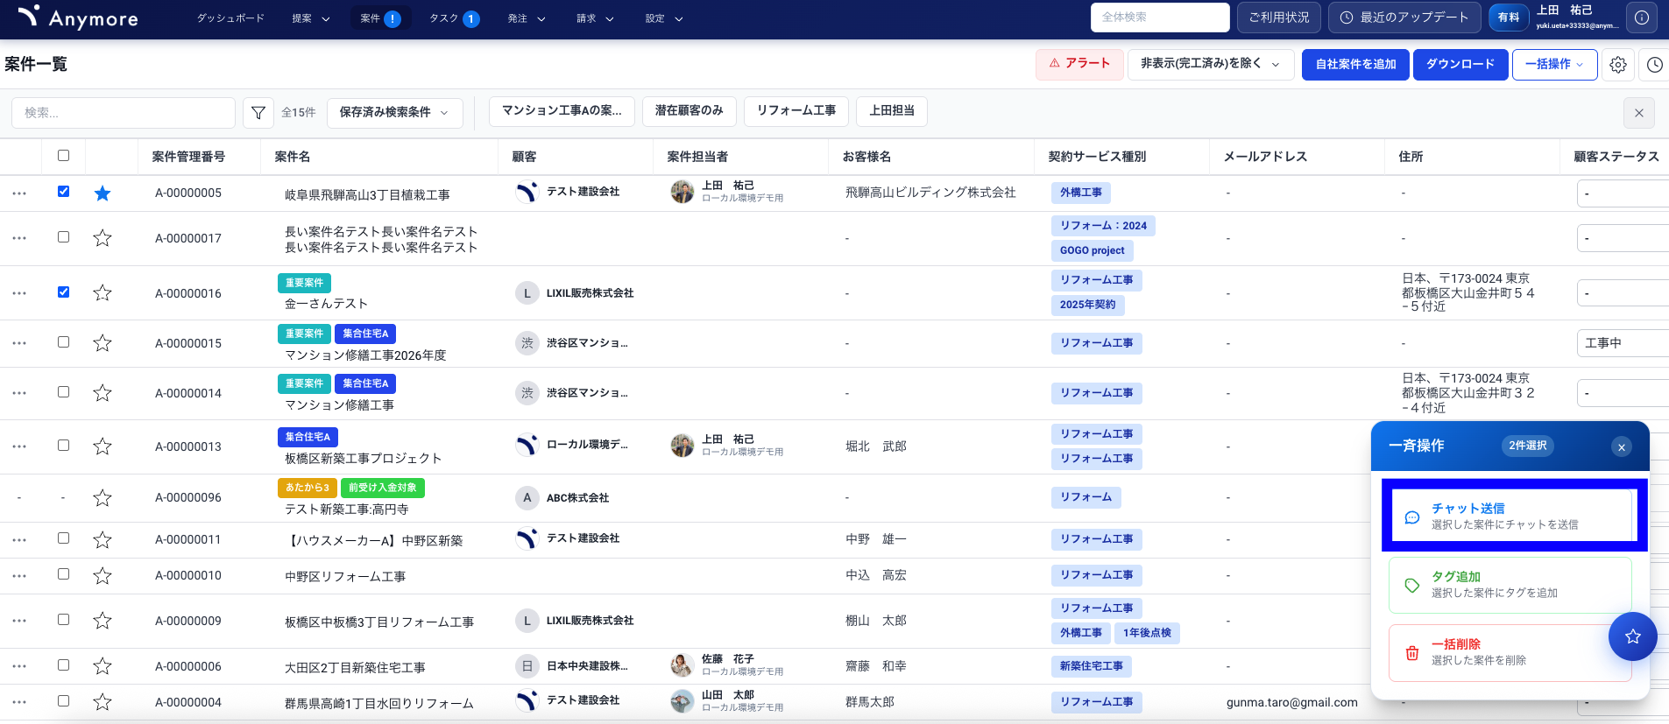Expand the 発注 menu
This screenshot has height=724, width=1669.
pyautogui.click(x=527, y=18)
